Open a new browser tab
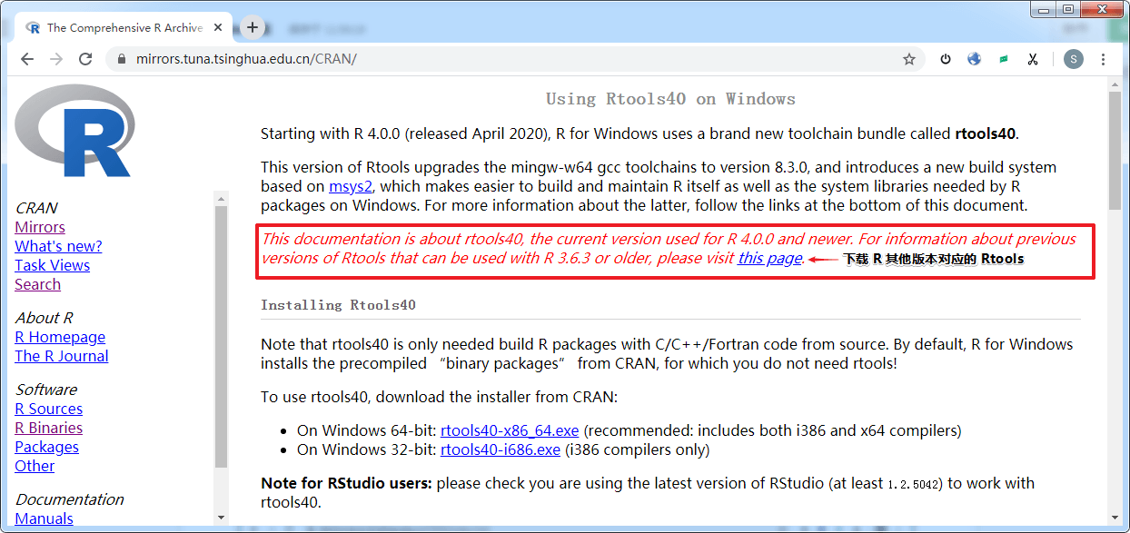This screenshot has width=1130, height=533. pos(253,27)
